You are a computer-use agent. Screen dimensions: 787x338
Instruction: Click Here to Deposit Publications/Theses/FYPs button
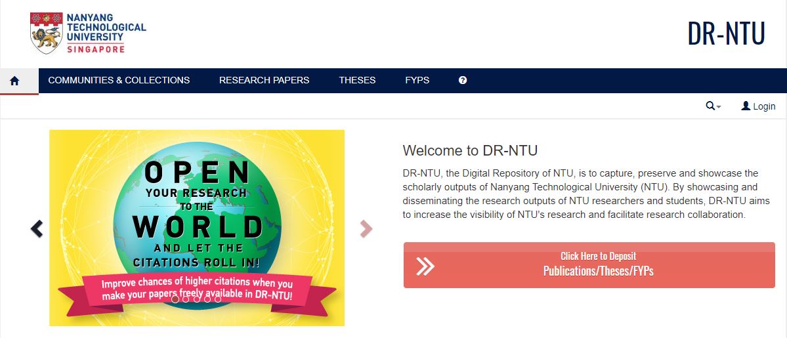[589, 265]
